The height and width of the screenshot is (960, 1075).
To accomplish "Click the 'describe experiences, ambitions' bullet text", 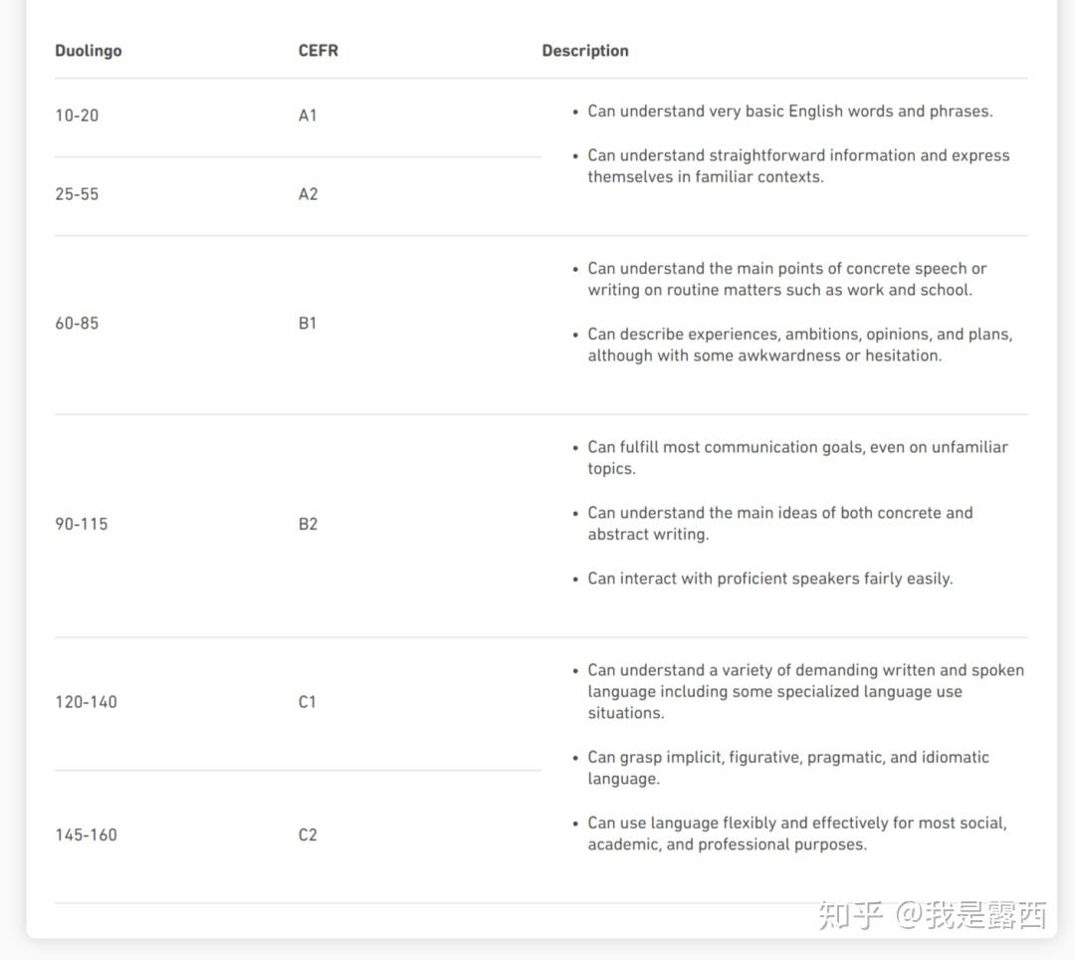I will [800, 345].
